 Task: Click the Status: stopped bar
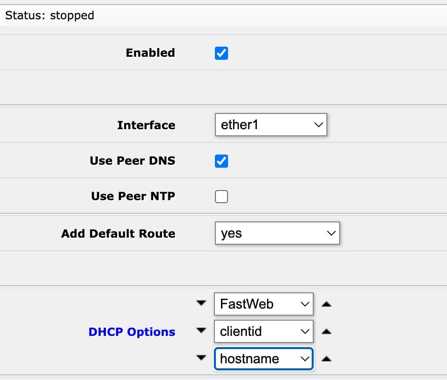tap(223, 15)
